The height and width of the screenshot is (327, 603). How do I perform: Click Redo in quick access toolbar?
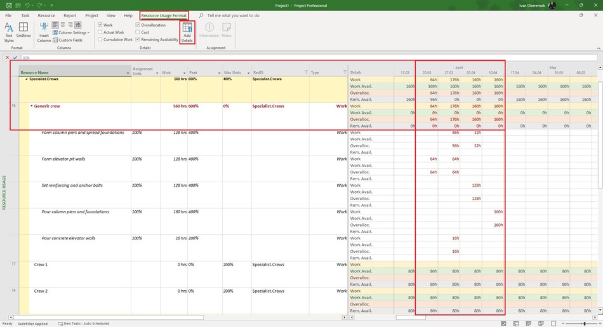point(40,5)
